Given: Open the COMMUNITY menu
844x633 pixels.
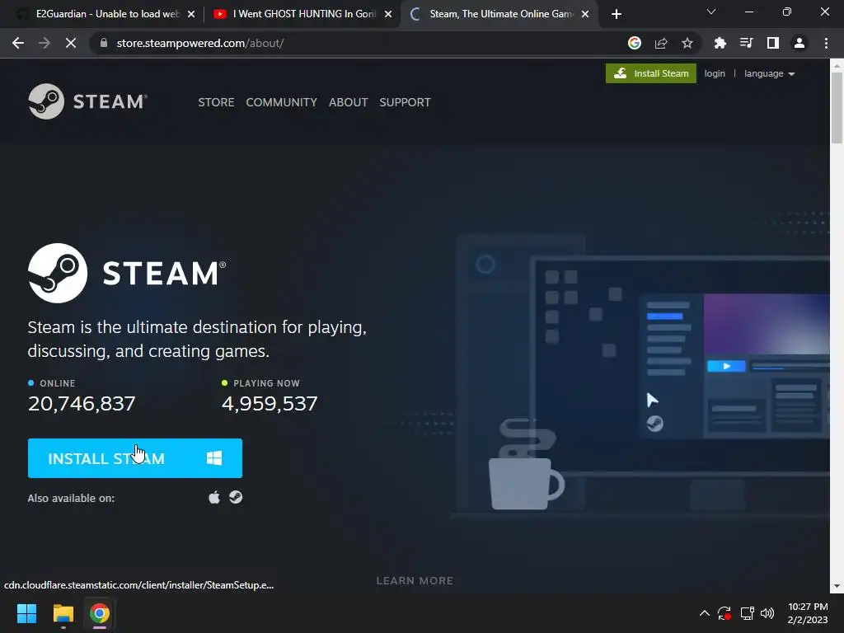Looking at the screenshot, I should 282,102.
